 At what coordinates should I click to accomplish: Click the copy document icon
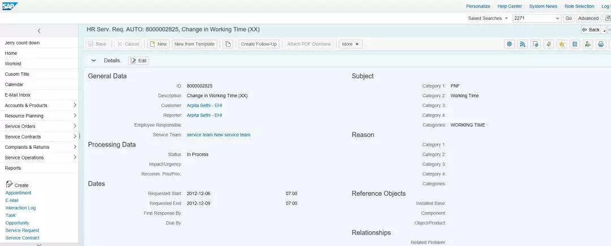[228, 44]
